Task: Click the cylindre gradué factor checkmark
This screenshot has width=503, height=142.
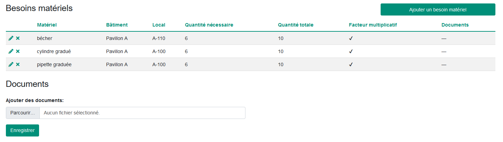Action: (x=351, y=51)
